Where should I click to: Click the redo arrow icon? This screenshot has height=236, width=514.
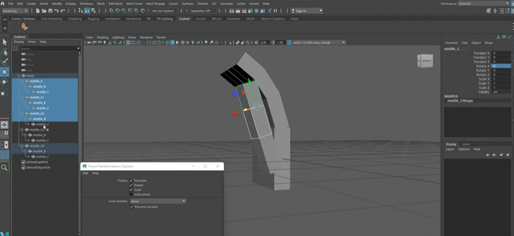point(62,11)
